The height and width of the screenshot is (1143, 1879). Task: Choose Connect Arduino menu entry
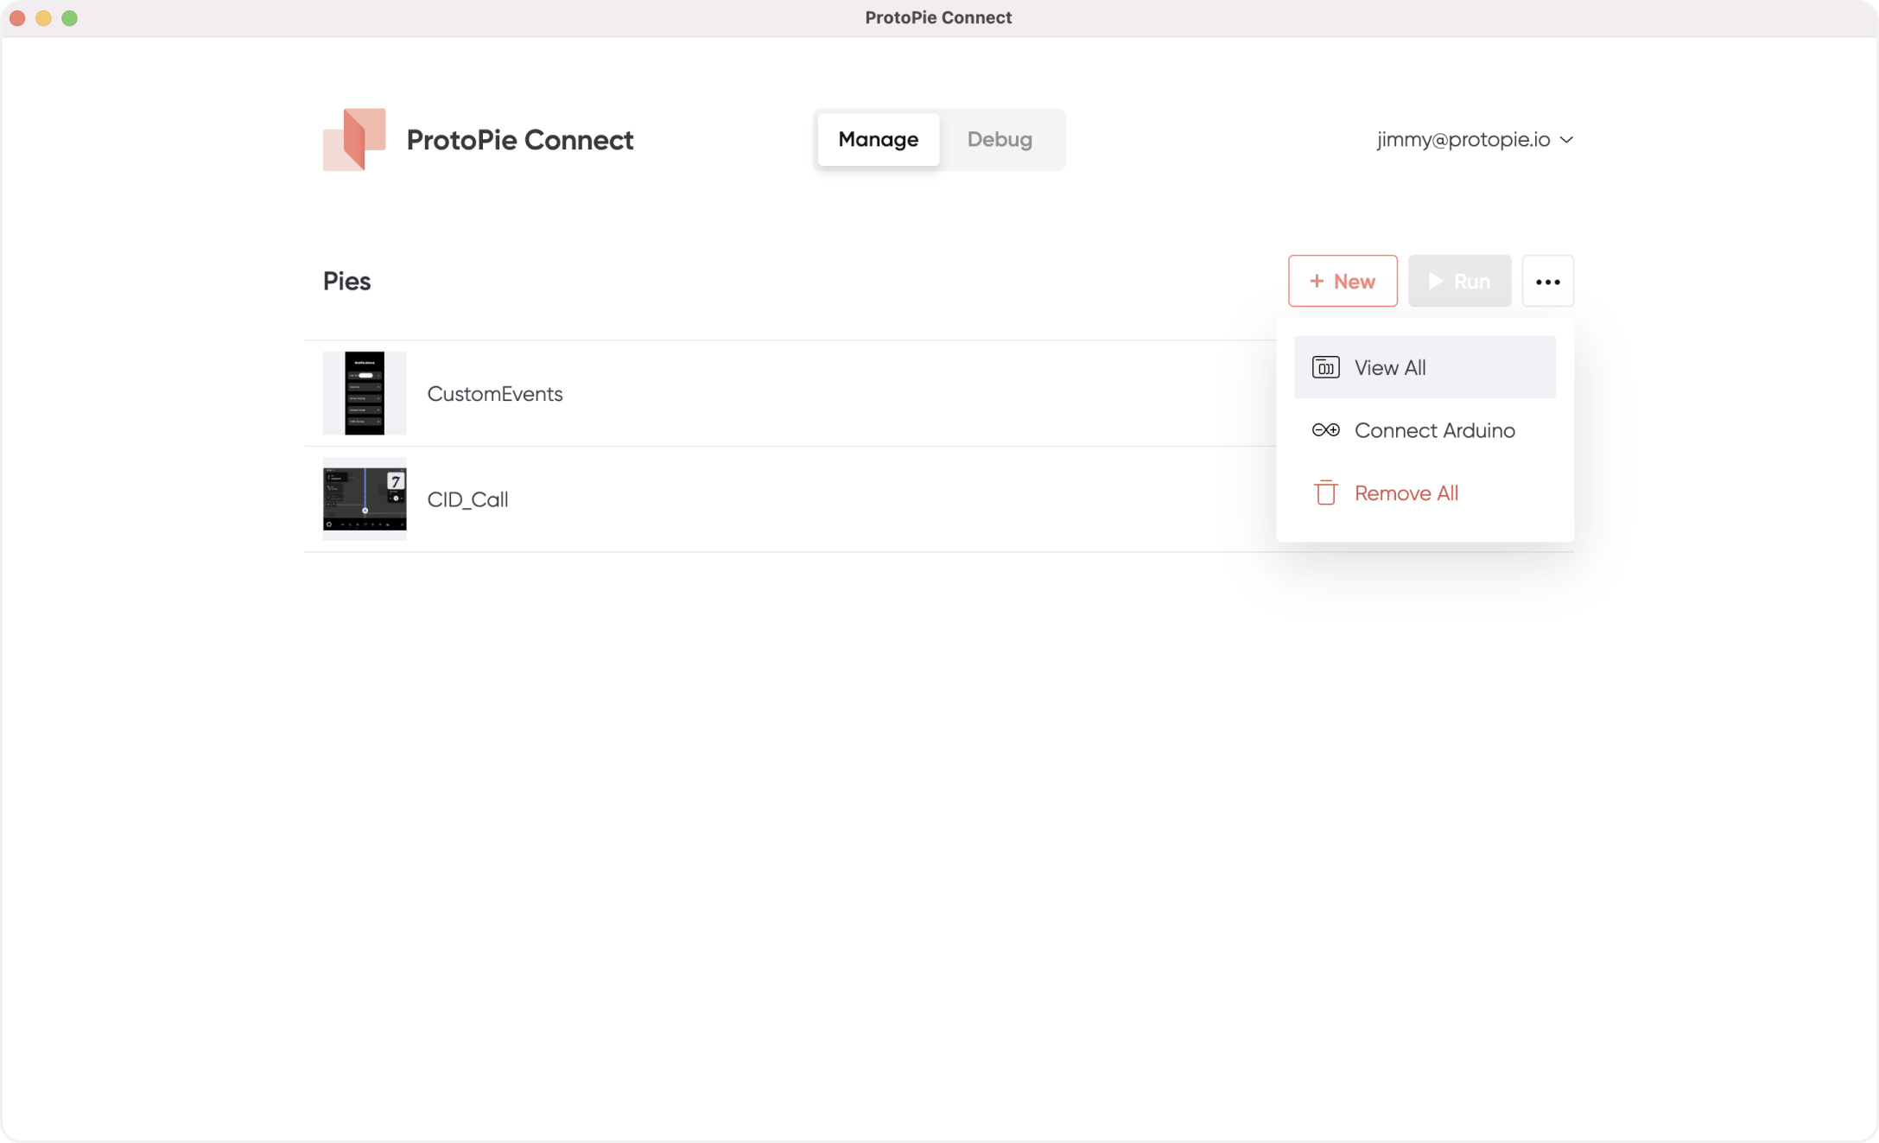(x=1434, y=430)
